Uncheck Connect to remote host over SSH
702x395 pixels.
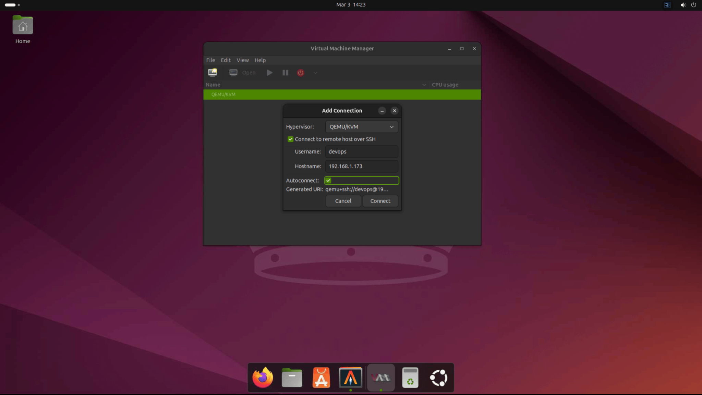point(290,139)
